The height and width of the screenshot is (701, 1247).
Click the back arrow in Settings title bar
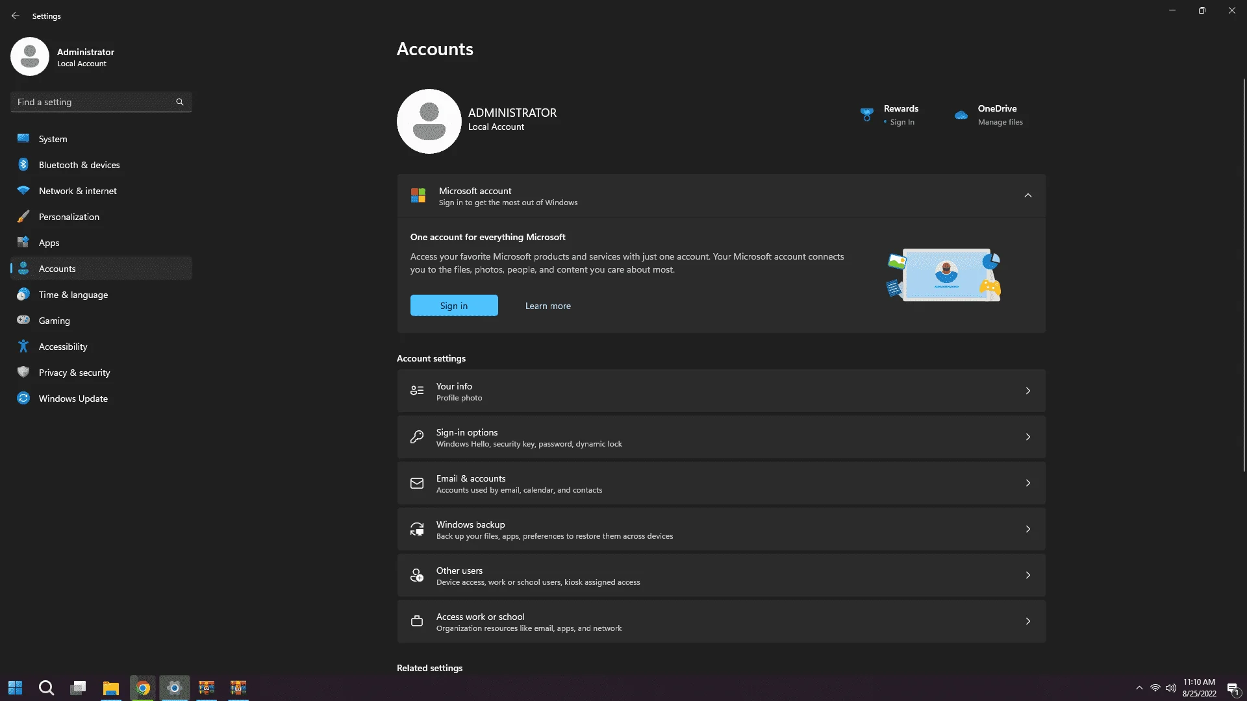point(16,16)
